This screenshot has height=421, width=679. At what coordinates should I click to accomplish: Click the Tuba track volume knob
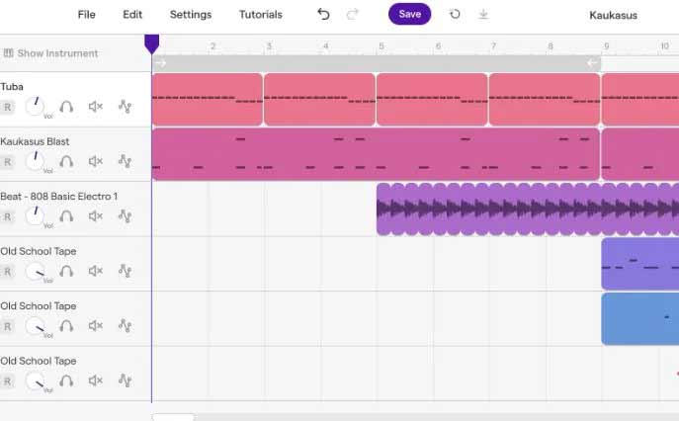[x=35, y=106]
